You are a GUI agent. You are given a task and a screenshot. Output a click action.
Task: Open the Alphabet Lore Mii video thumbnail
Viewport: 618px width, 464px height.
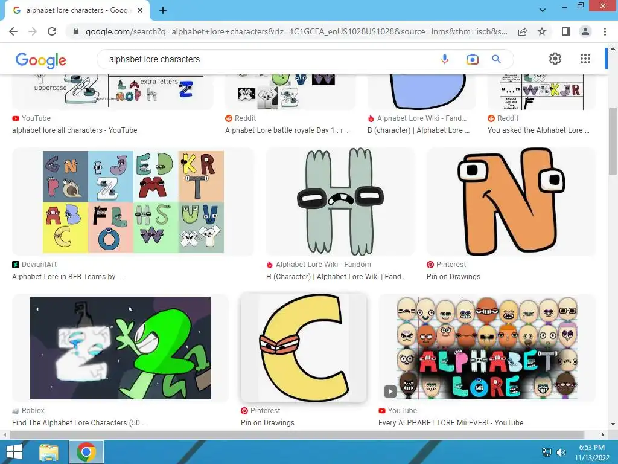click(487, 348)
